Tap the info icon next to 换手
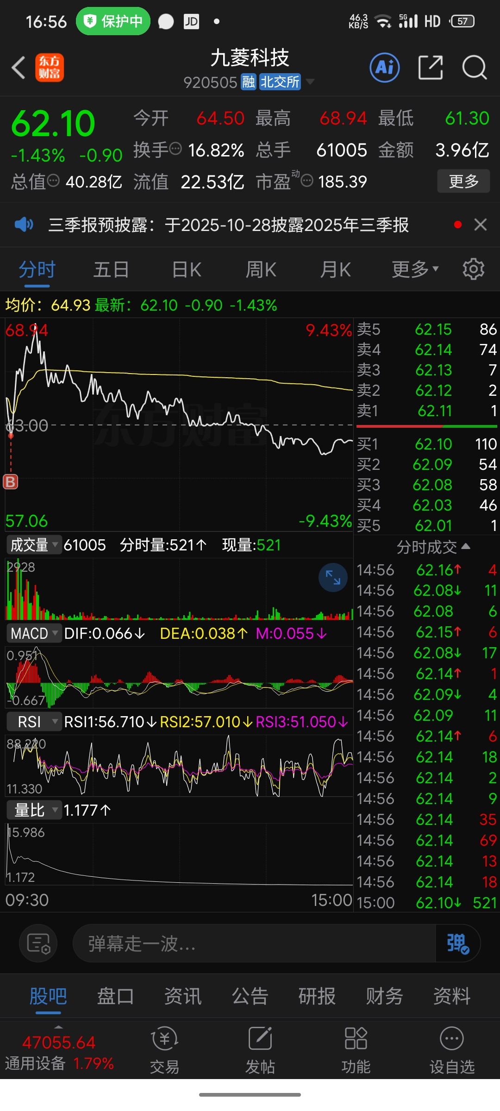500x1111 pixels. click(x=175, y=149)
